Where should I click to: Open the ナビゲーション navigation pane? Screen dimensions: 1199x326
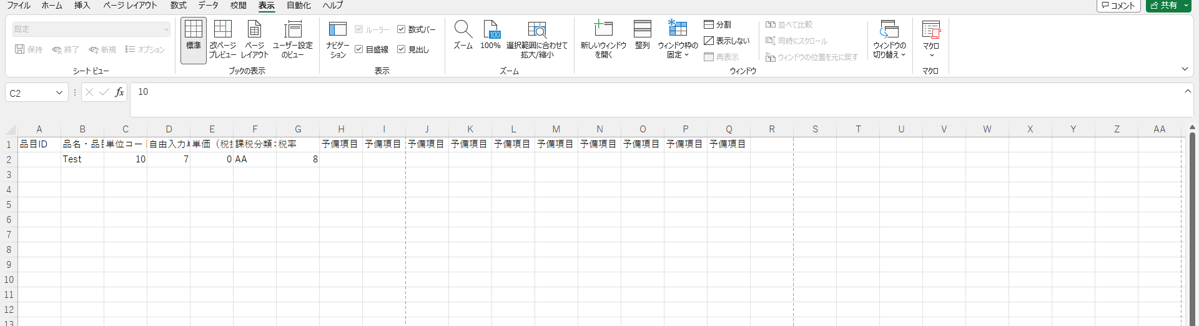point(338,40)
